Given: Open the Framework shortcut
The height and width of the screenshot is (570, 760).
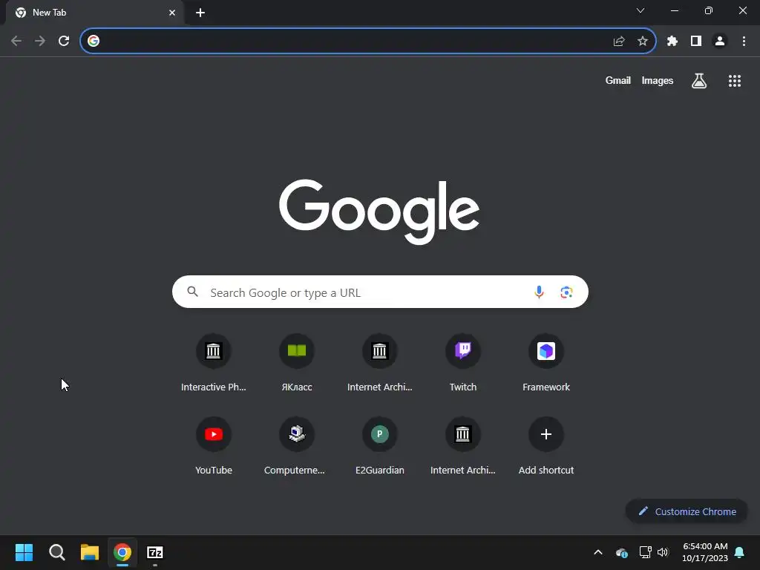Looking at the screenshot, I should point(546,361).
